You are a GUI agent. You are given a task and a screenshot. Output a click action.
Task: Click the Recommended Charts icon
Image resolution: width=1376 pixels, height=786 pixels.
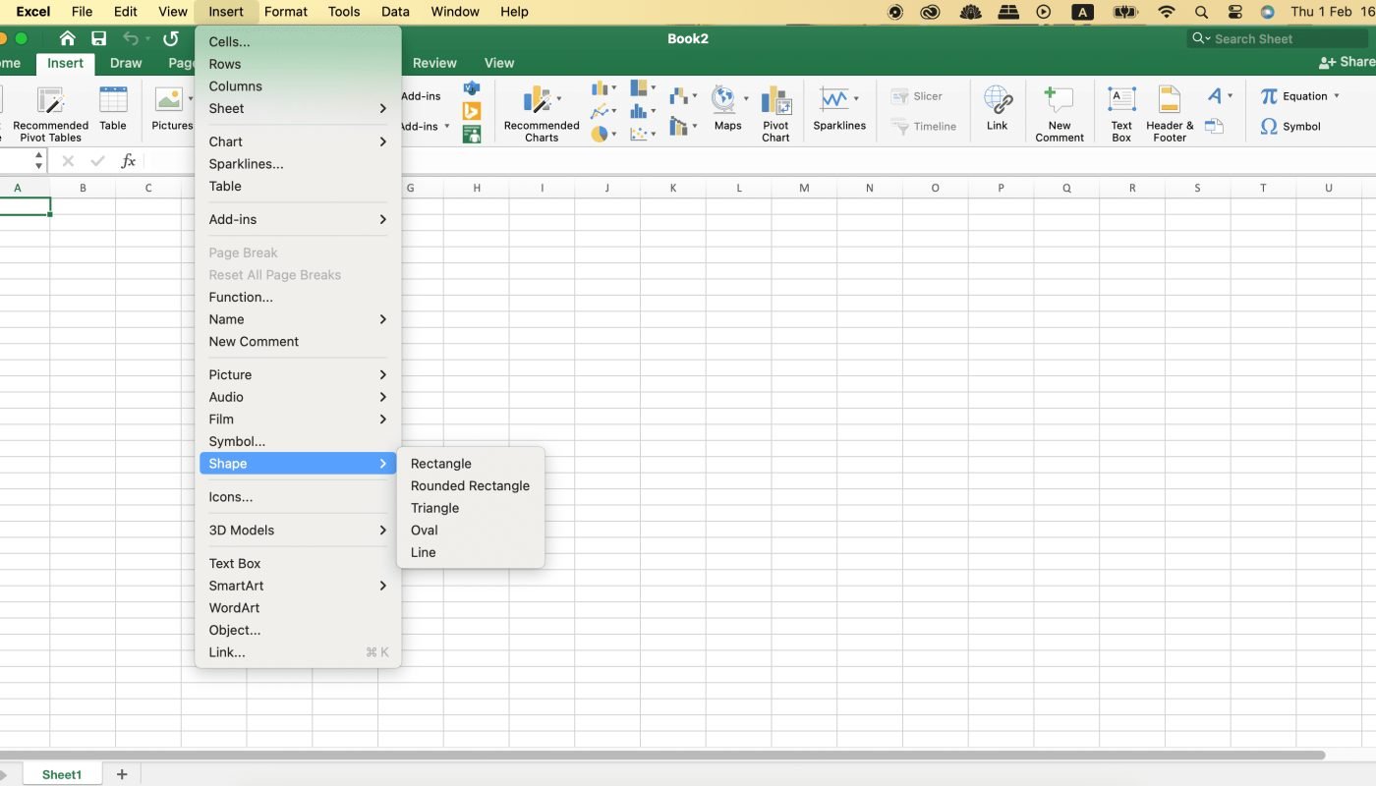541,101
